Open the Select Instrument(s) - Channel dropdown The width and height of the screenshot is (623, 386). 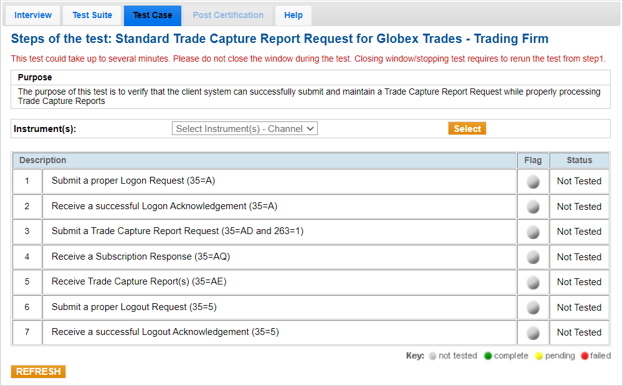245,128
